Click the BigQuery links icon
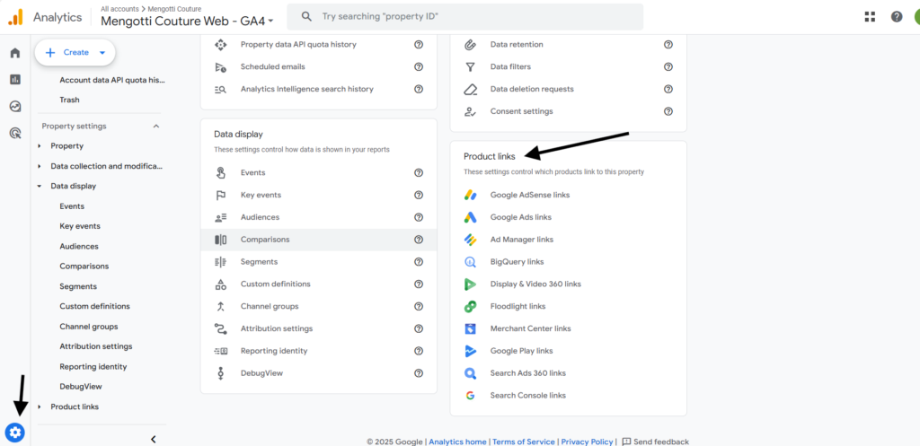Viewport: 920px width, 446px height. [x=470, y=262]
